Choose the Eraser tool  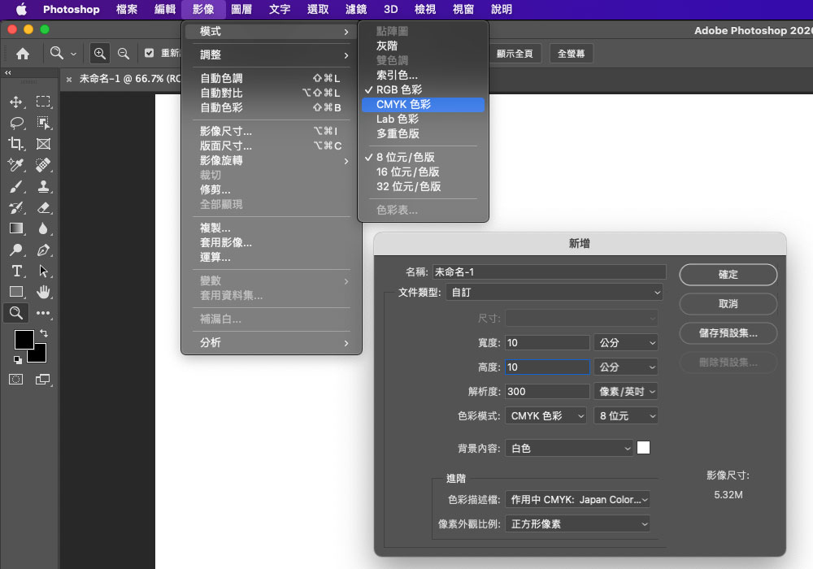pos(43,207)
